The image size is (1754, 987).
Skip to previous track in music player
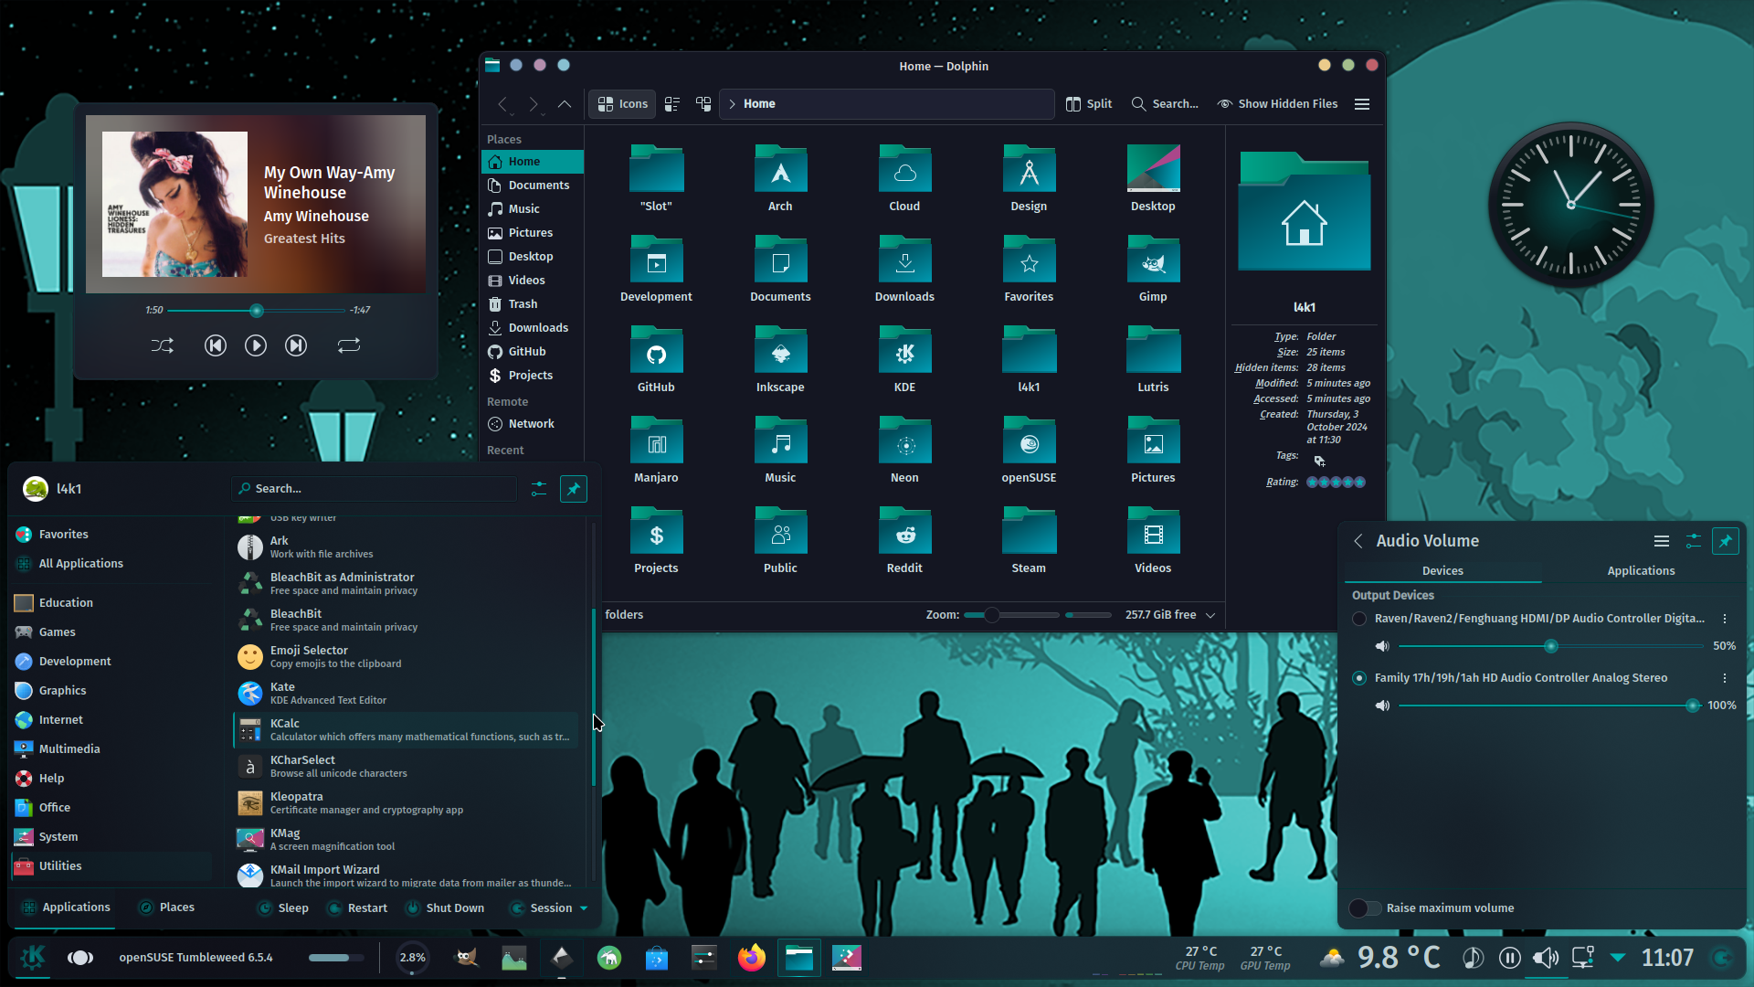pyautogui.click(x=216, y=345)
